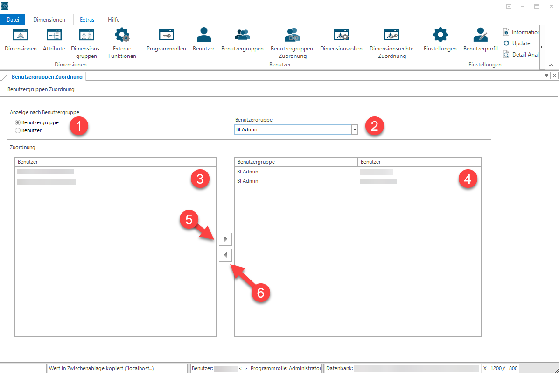The height and width of the screenshot is (373, 559).
Task: Open Programmrollen in the ribbon
Action: (166, 39)
